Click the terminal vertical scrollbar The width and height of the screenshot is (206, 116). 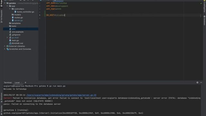point(202,100)
